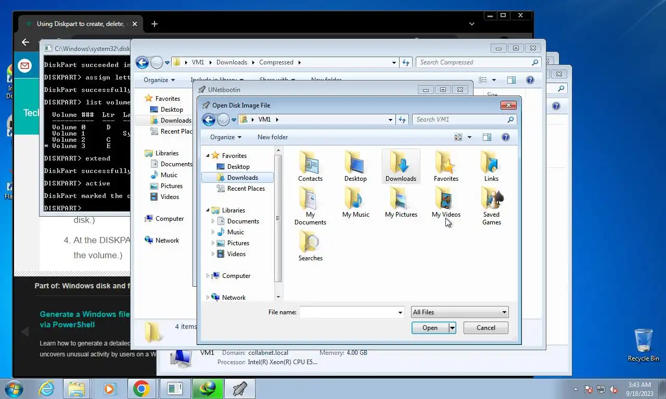The height and width of the screenshot is (399, 666).
Task: Click Compressed in the Explorer breadcrumb
Action: 276,62
